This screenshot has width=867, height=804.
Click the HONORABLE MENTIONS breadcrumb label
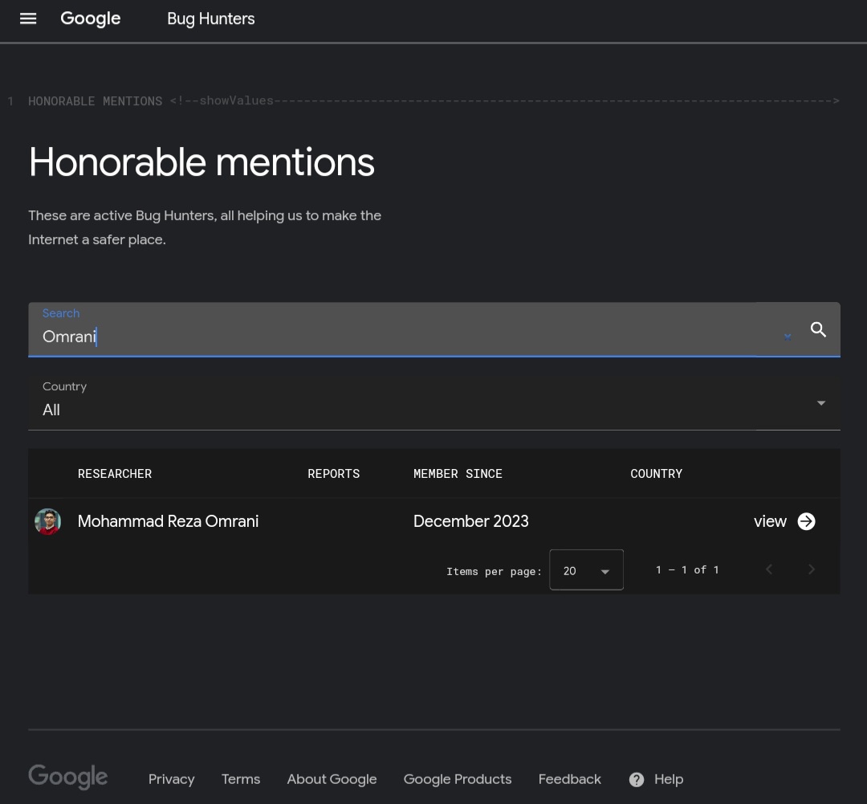[95, 101]
